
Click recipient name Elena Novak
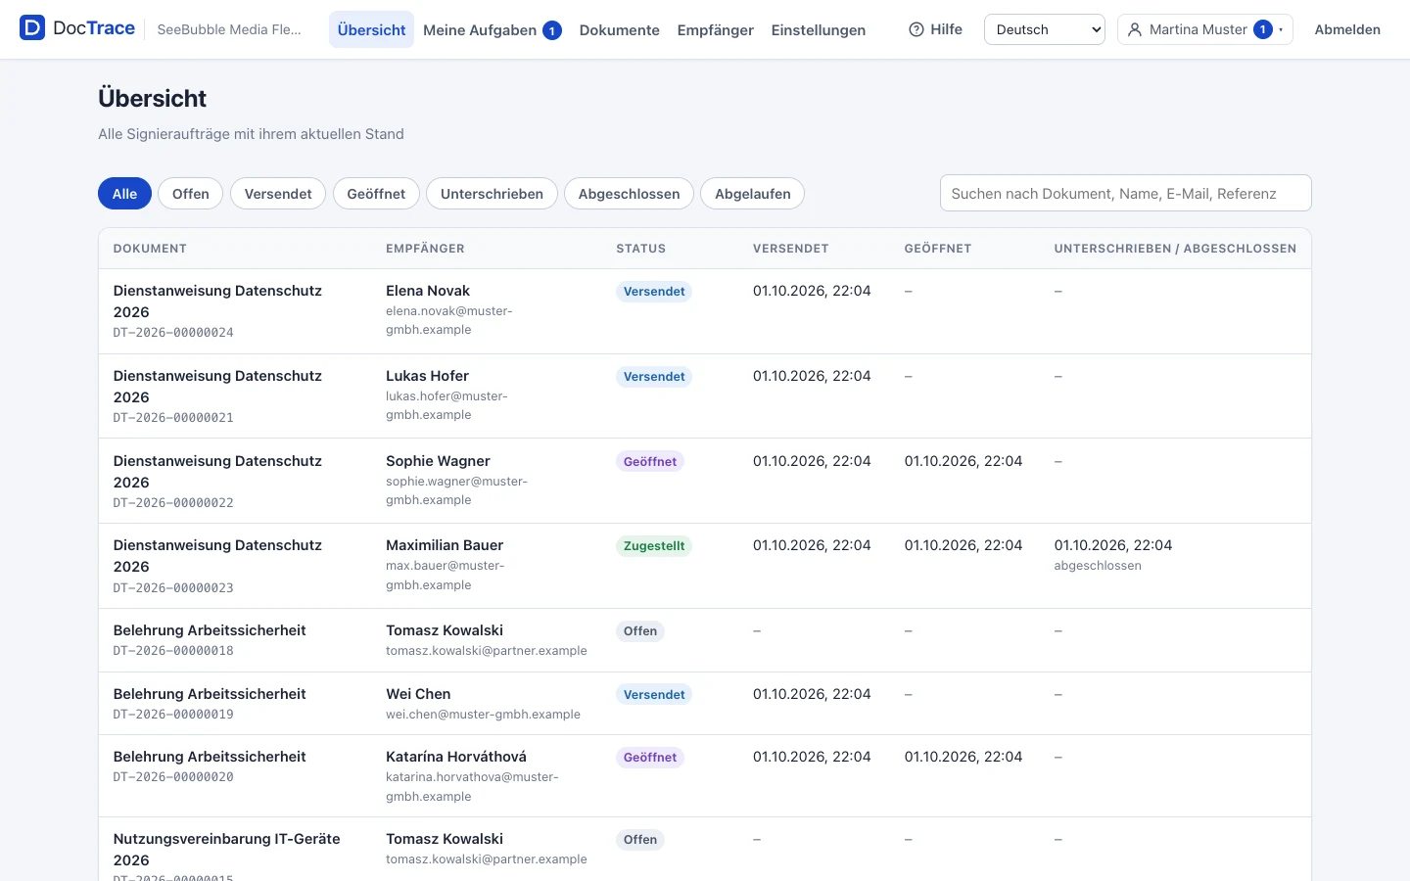[x=428, y=291]
